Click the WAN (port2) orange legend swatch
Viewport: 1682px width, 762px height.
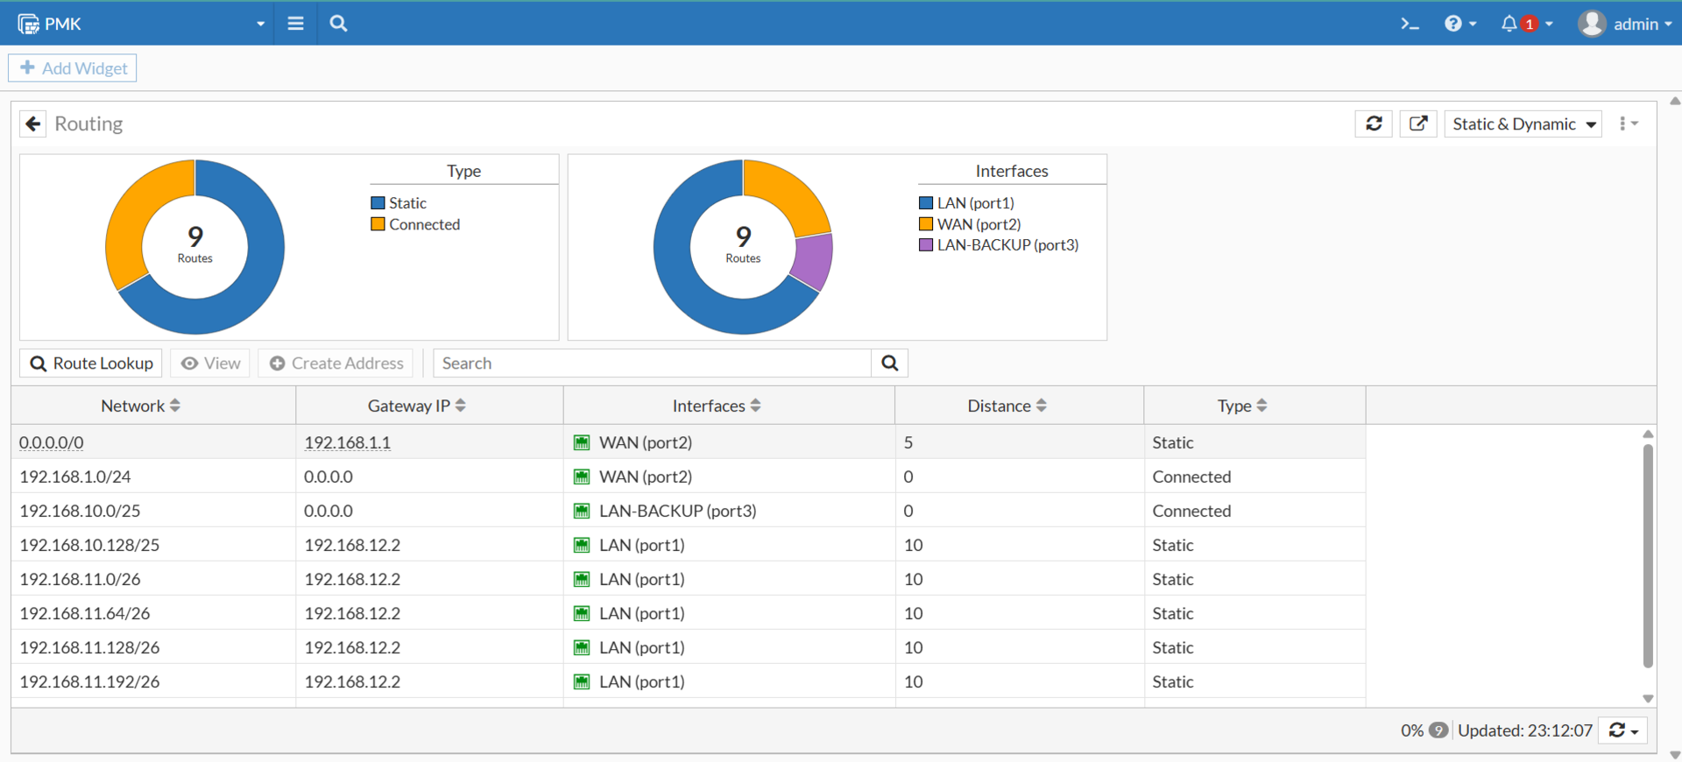(926, 224)
